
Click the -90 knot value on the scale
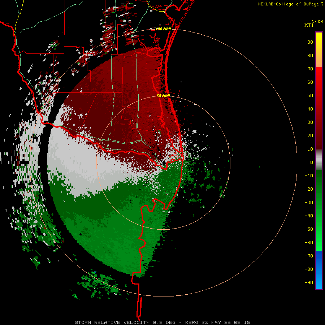309,283
